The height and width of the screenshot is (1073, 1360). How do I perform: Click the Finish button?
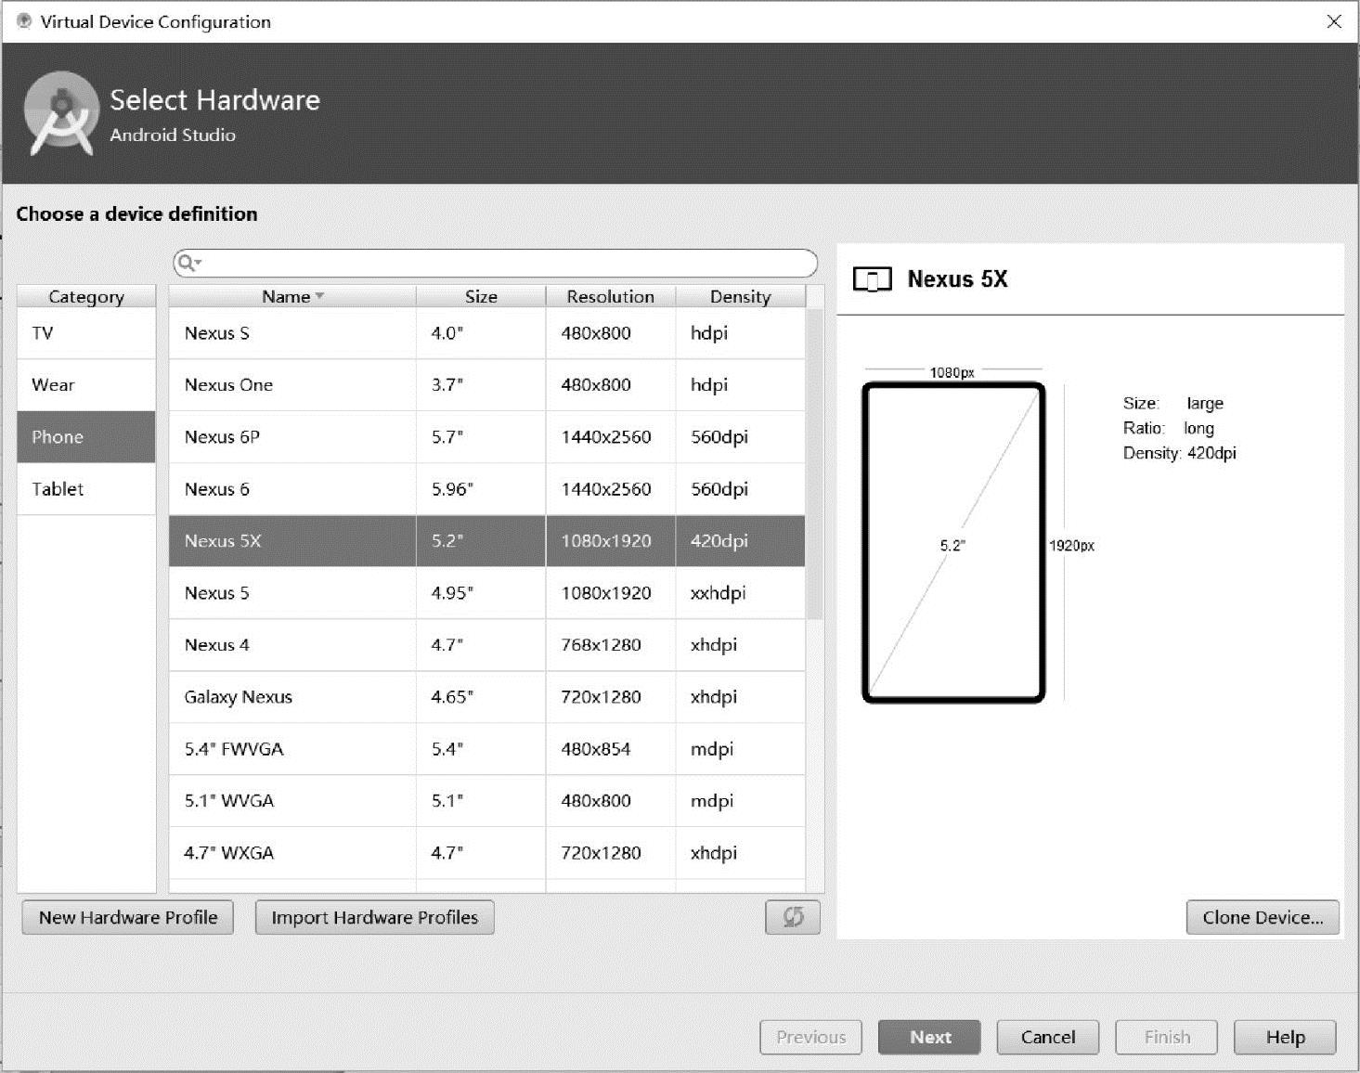[1167, 1037]
